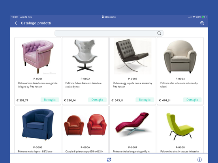Open Dettaglio for product P-0003
218x163 pixels.
click(x=145, y=100)
